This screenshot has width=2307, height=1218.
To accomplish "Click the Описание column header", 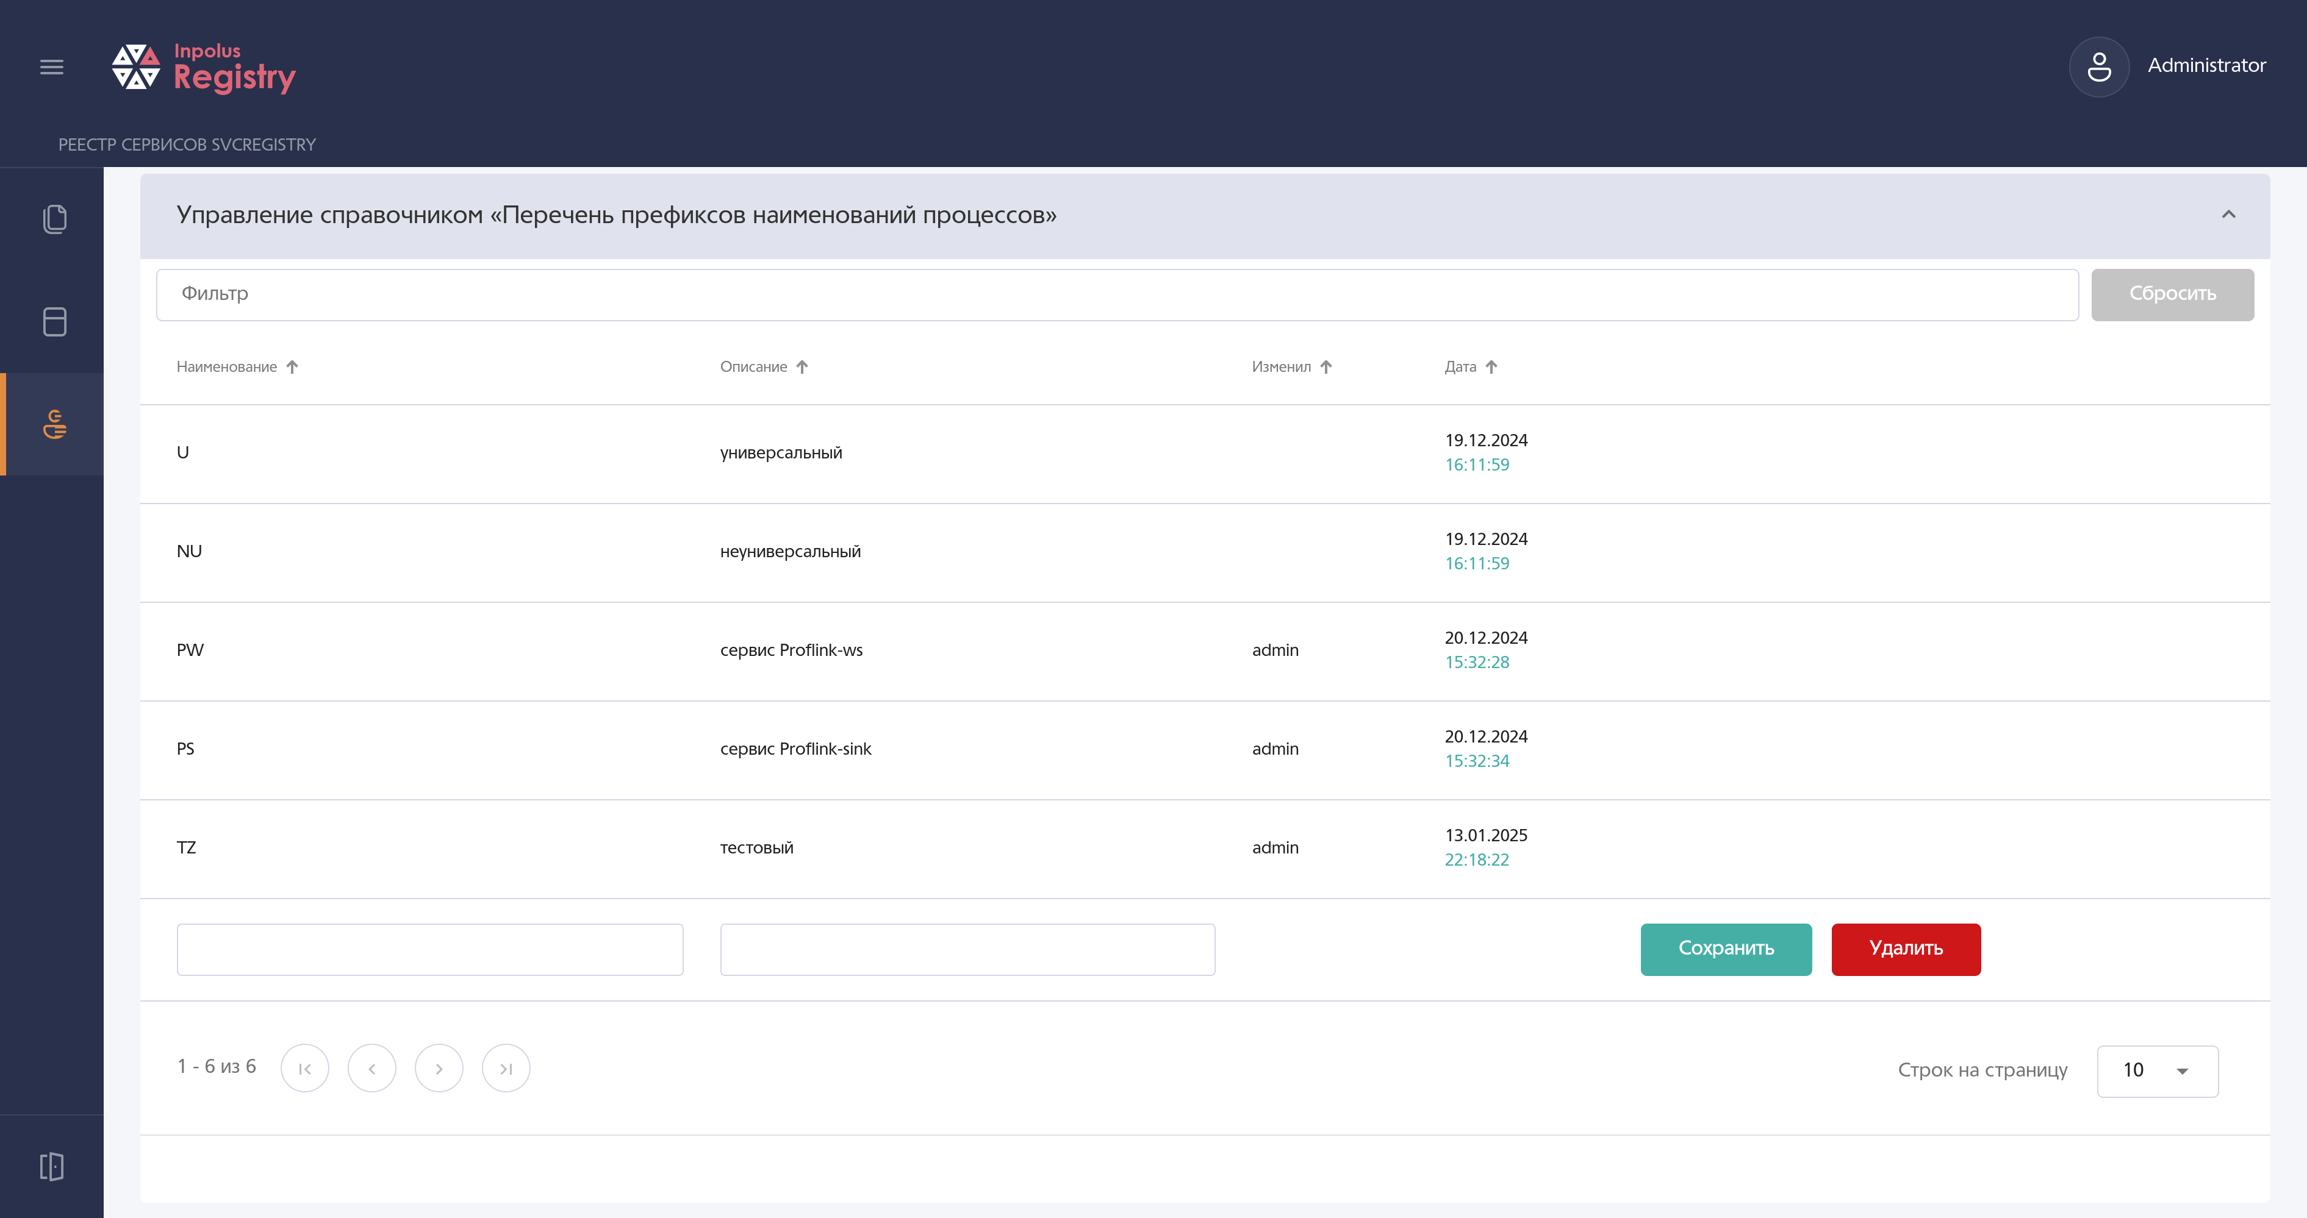I will pos(753,367).
